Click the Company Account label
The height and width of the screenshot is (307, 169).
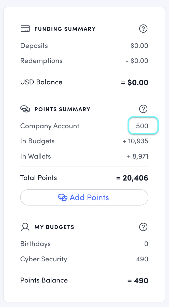pos(50,126)
